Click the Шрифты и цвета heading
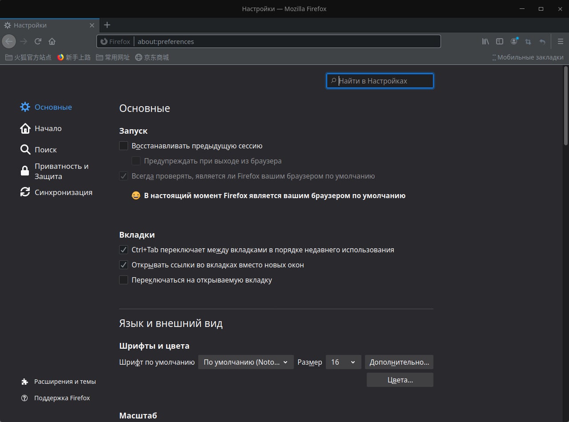The image size is (569, 422). click(x=154, y=346)
